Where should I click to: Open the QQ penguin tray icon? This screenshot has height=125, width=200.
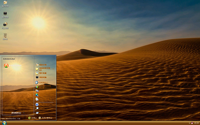(192, 123)
